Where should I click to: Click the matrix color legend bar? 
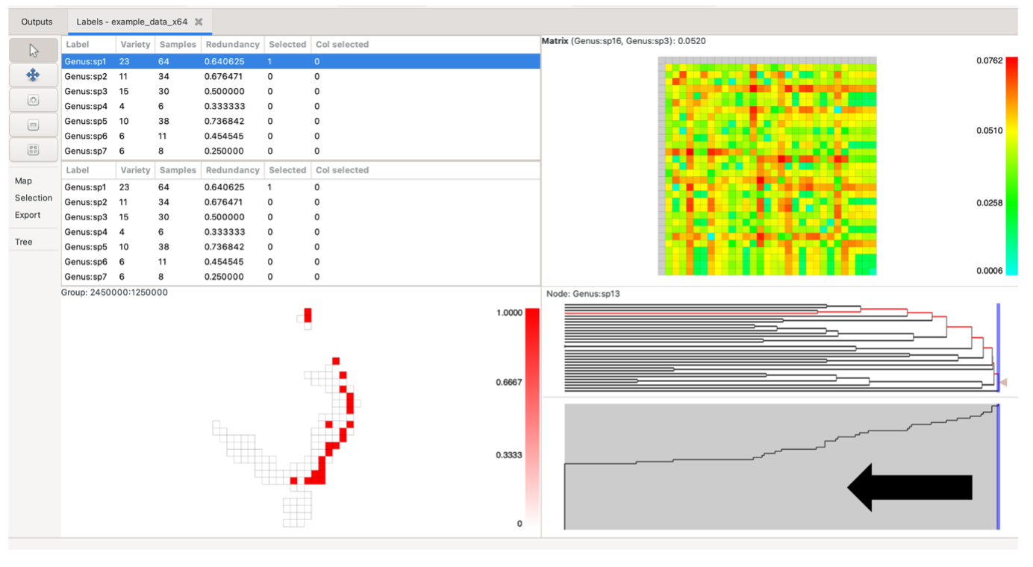(x=1011, y=166)
